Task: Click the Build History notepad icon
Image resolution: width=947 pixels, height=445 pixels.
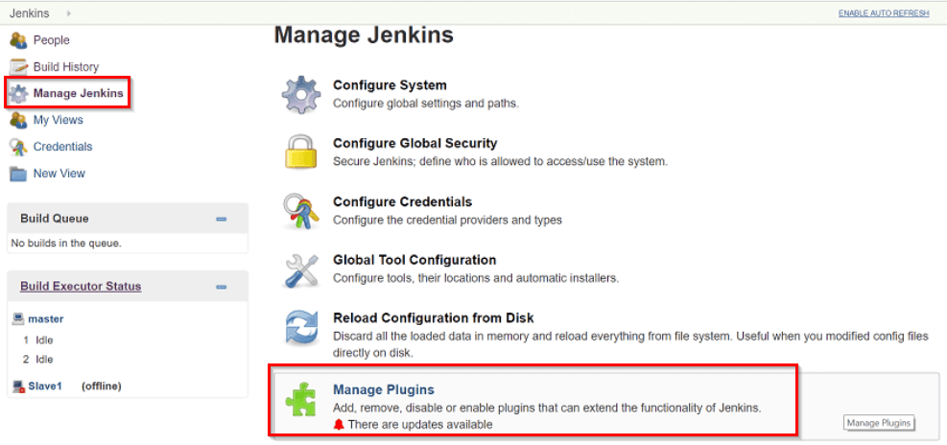Action: pos(19,67)
